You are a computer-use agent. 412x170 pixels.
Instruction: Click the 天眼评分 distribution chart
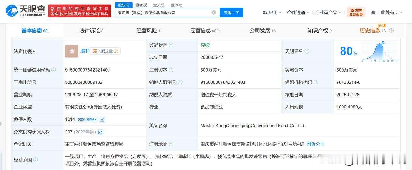380,51
